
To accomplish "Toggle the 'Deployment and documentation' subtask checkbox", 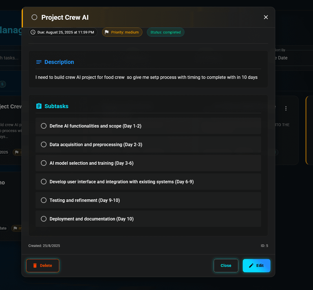I will tap(44, 219).
